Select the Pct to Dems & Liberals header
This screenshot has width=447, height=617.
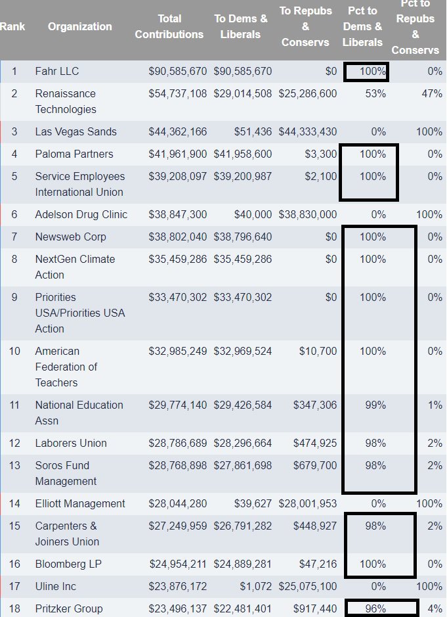(362, 26)
